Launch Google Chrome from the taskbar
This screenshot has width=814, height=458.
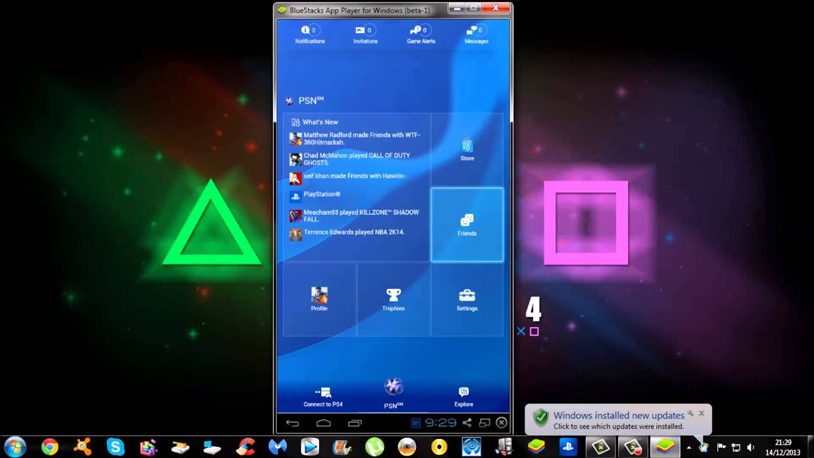coord(50,447)
